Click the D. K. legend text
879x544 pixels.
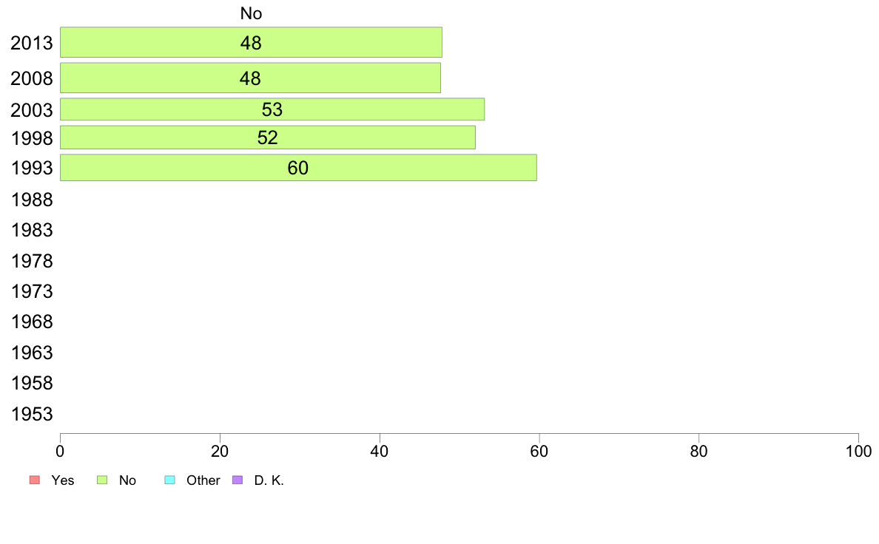tap(269, 480)
